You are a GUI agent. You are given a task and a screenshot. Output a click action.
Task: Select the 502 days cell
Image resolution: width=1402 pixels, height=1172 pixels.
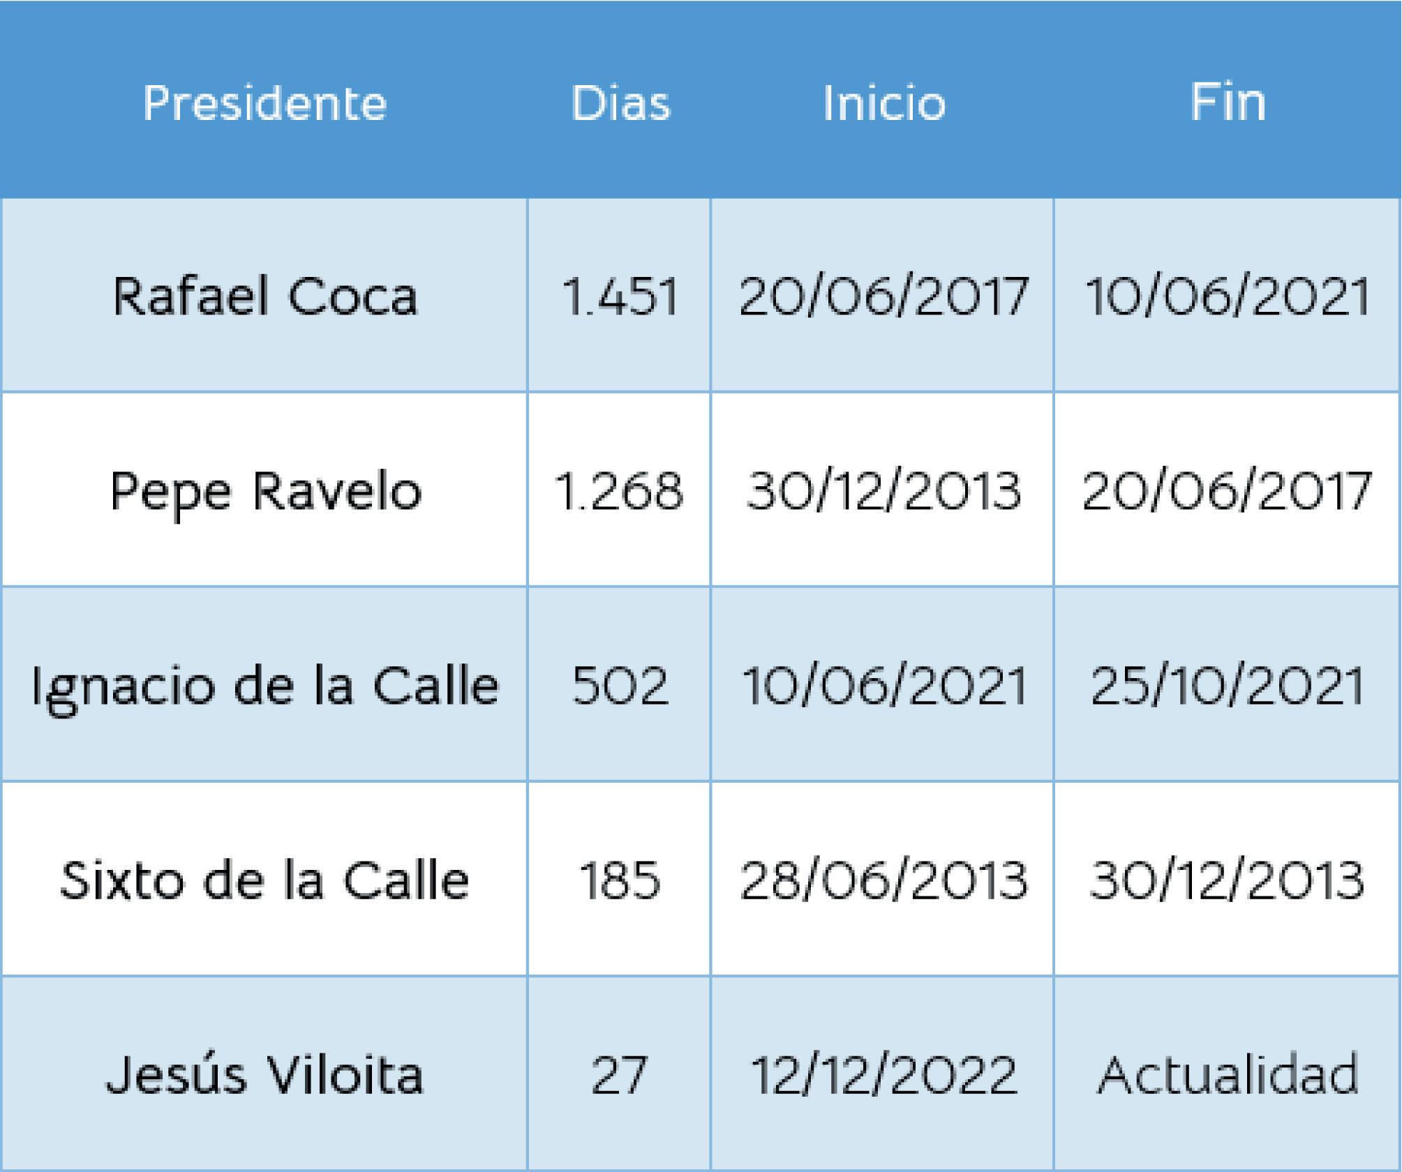[619, 684]
